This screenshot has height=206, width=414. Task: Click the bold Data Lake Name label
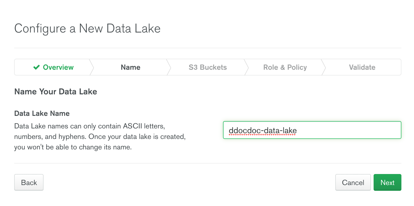pos(42,113)
